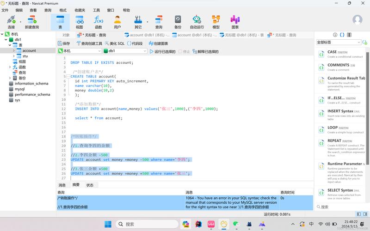Click the add snippet icon beside 全部标签

click(x=365, y=43)
